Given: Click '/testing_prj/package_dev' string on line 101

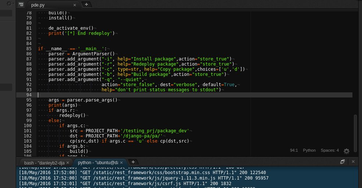Looking at the screenshot, I should [x=155, y=131].
